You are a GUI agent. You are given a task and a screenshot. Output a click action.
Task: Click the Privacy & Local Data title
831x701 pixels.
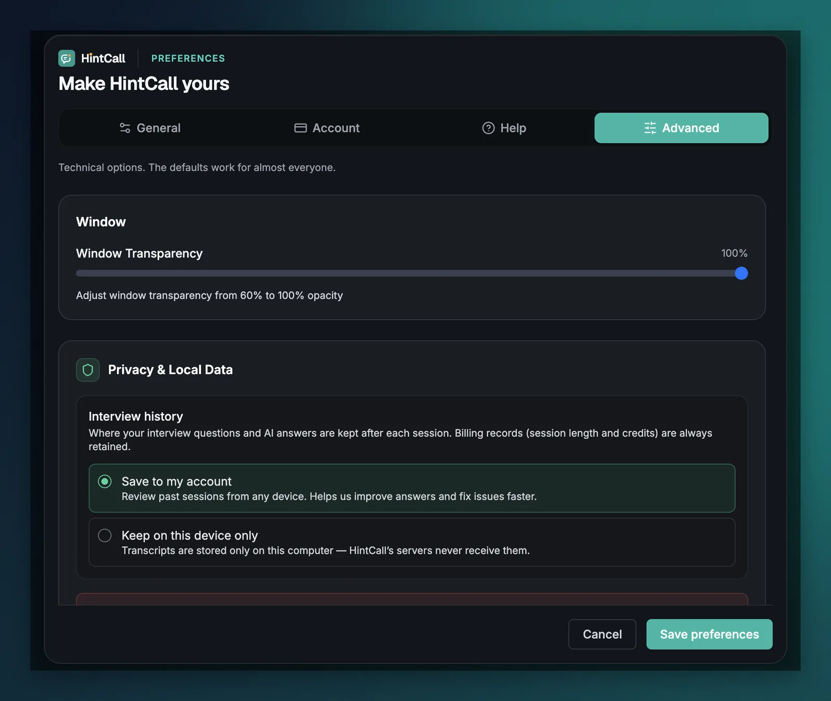pyautogui.click(x=170, y=370)
